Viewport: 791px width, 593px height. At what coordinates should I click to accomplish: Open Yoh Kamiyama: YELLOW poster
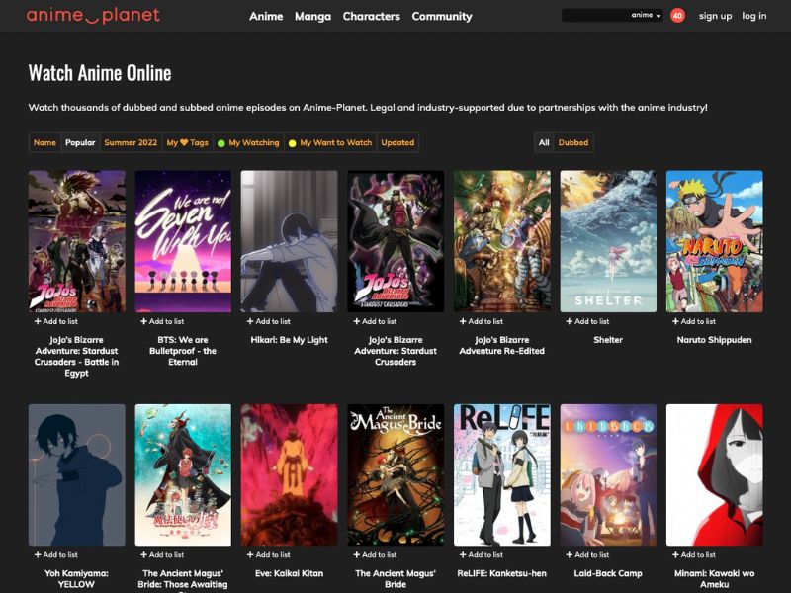coord(77,474)
